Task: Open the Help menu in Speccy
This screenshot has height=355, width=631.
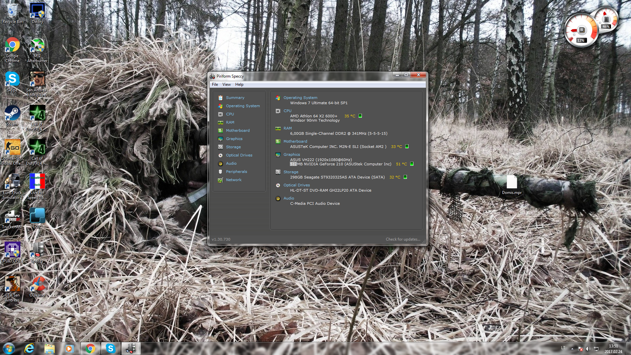Action: click(239, 84)
